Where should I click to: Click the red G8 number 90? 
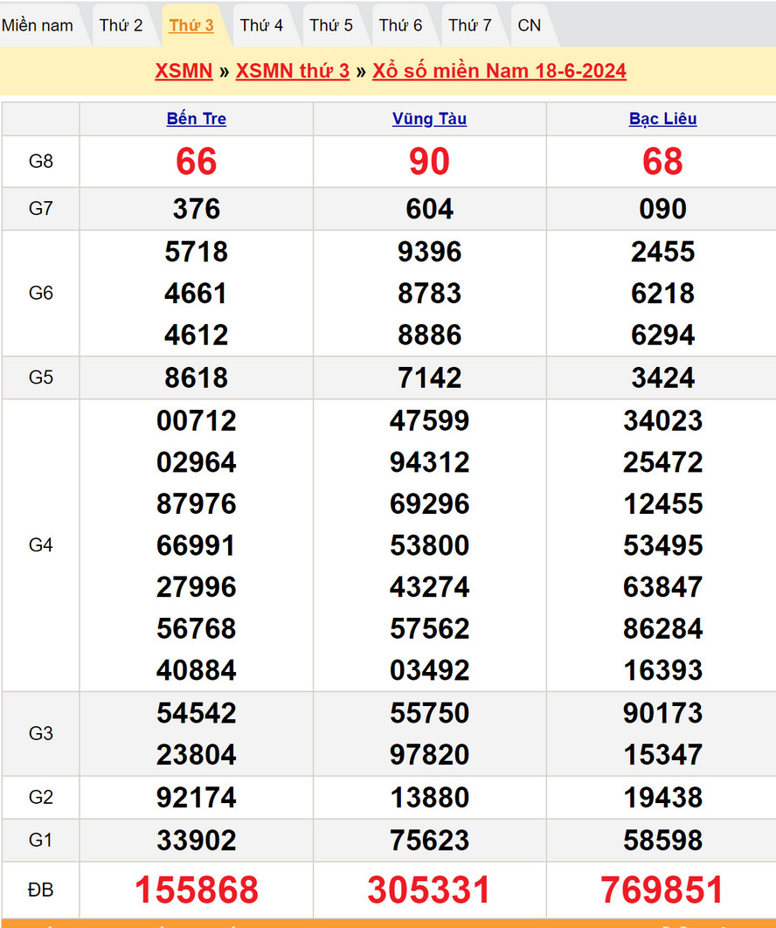[429, 162]
